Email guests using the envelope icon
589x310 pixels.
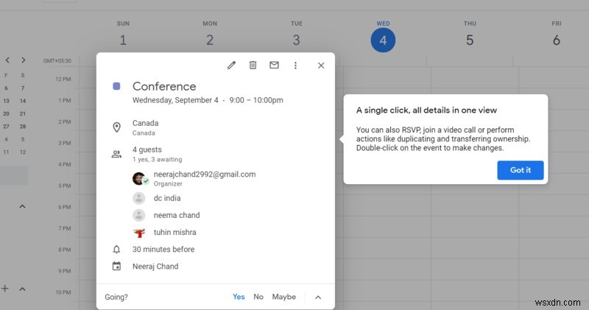pos(274,65)
